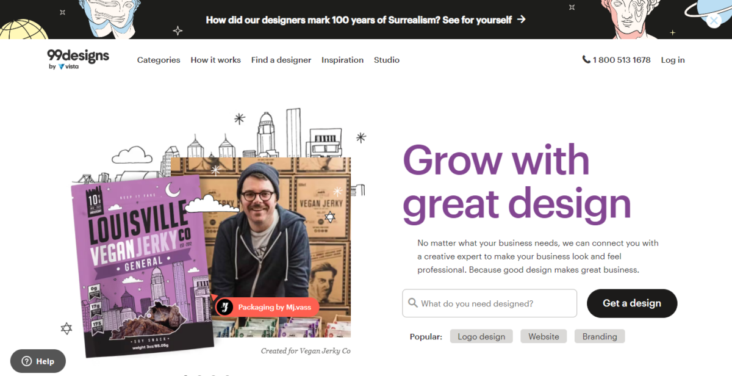Focus the What do you need designed field

(x=490, y=303)
